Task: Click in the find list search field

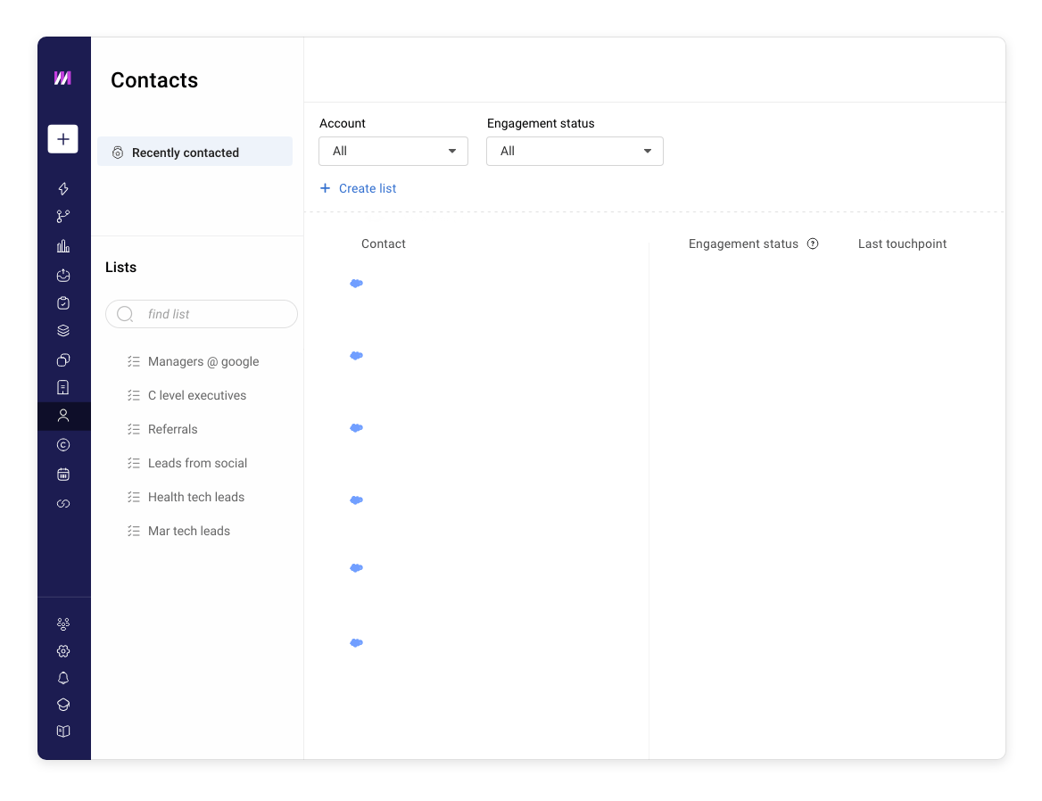Action: click(x=202, y=314)
